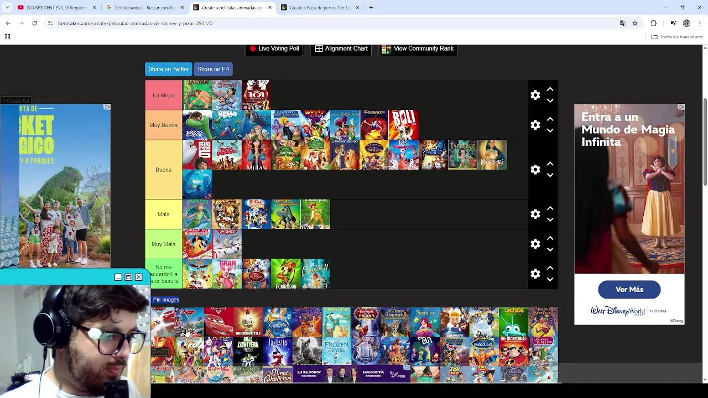This screenshot has height=398, width=708.
Task: Select Muy Buena orange tier label
Action: coord(163,125)
